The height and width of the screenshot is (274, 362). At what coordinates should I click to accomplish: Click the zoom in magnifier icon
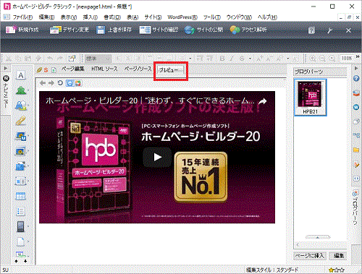(x=313, y=59)
